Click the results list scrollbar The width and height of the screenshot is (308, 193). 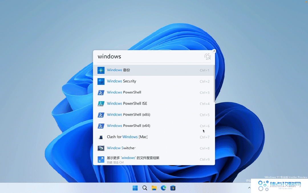coord(214,84)
